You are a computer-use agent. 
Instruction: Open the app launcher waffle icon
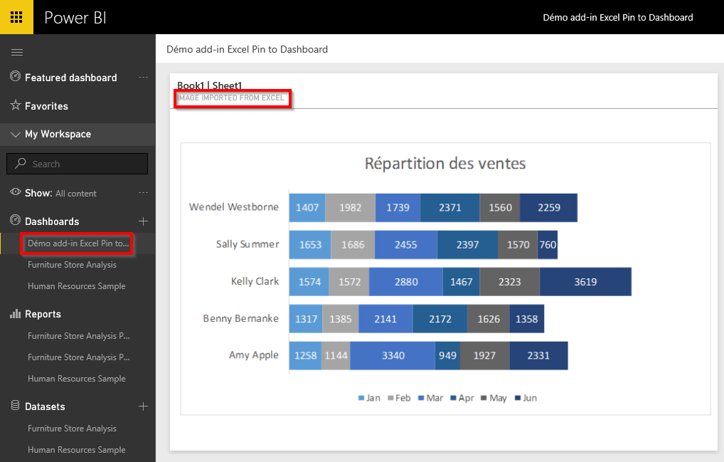pyautogui.click(x=16, y=17)
